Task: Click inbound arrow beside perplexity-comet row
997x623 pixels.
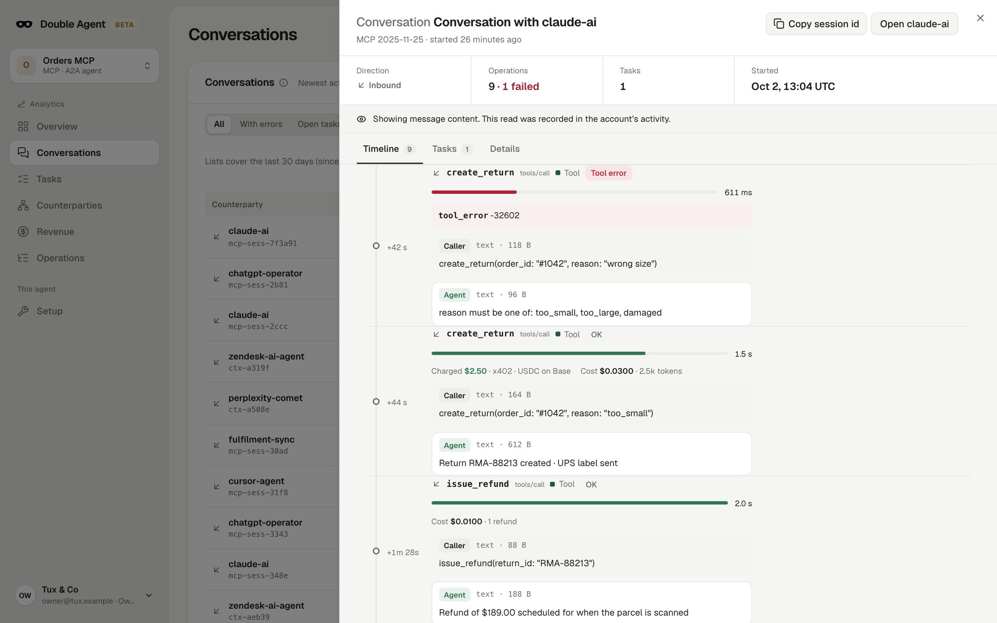Action: [x=216, y=403]
